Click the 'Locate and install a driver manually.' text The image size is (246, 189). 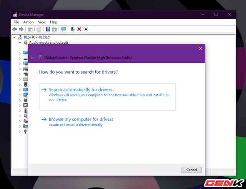[76, 125]
